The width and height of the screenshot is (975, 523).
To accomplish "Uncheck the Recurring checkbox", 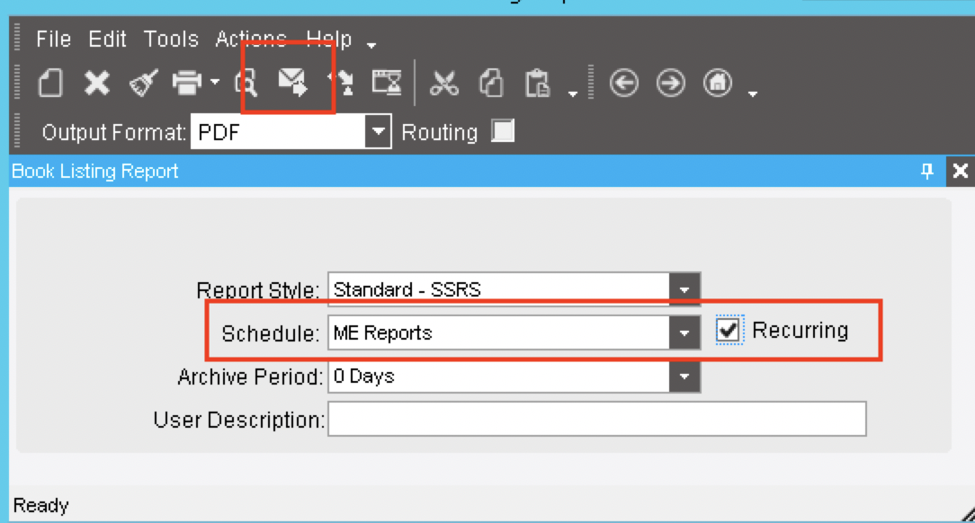I will (x=729, y=330).
